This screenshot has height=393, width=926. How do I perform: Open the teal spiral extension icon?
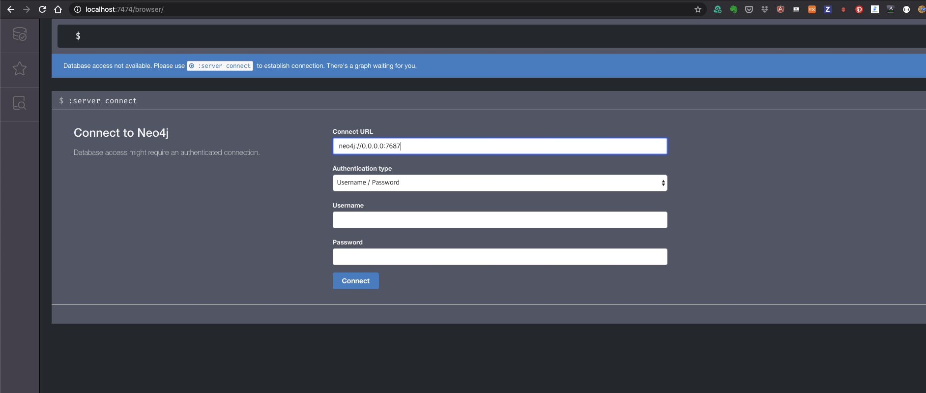coord(718,9)
